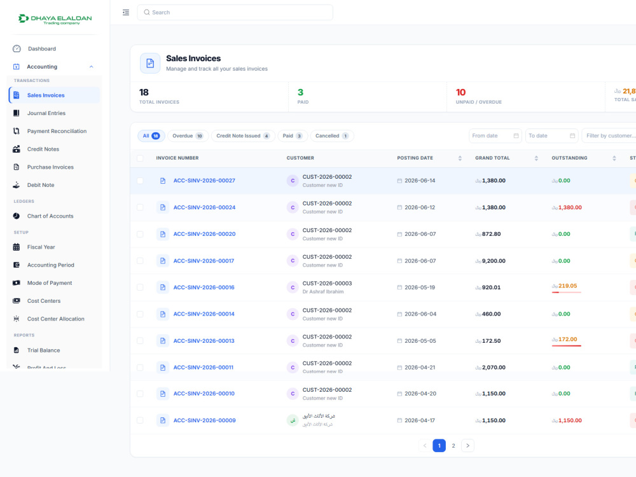Click the Dhaya Elaldan company logo
The height and width of the screenshot is (477, 636).
click(55, 19)
